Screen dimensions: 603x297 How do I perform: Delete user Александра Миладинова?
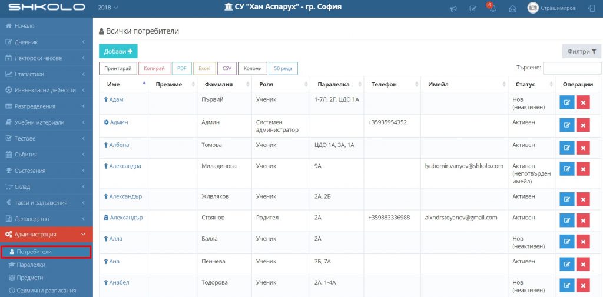pyautogui.click(x=583, y=169)
